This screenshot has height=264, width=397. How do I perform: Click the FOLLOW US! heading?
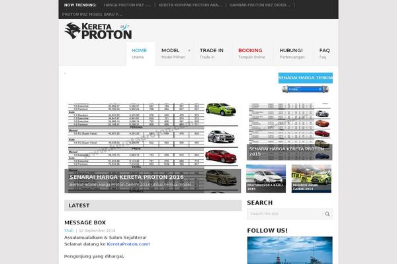(267, 230)
